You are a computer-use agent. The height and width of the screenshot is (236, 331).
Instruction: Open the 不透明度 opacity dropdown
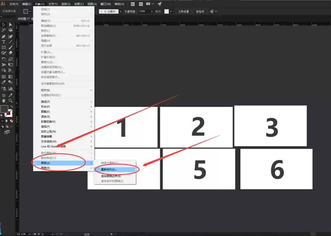[x=152, y=12]
